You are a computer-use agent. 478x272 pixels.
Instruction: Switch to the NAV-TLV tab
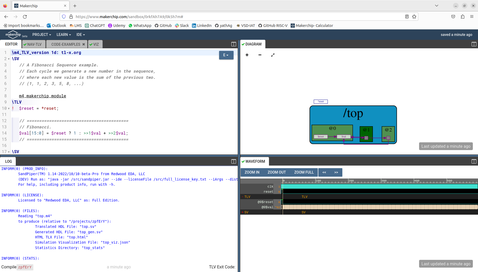(34, 44)
